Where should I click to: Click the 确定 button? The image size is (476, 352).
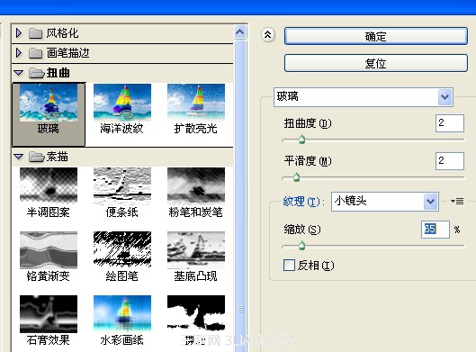(x=376, y=36)
